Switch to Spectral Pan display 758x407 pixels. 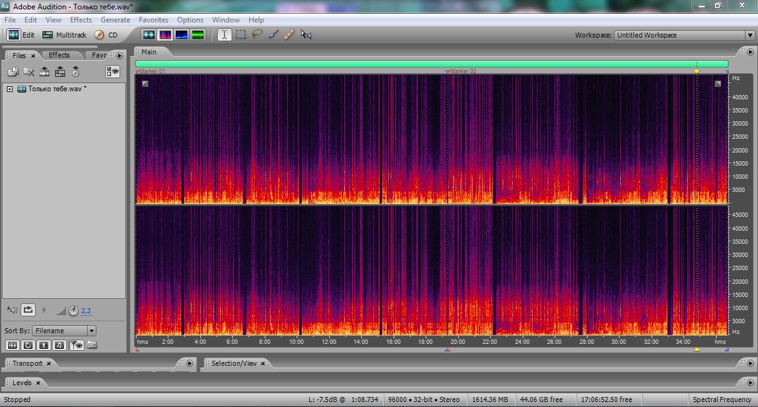coord(182,35)
